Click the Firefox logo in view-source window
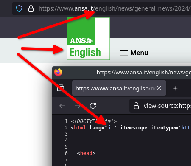 pyautogui.click(x=58, y=72)
